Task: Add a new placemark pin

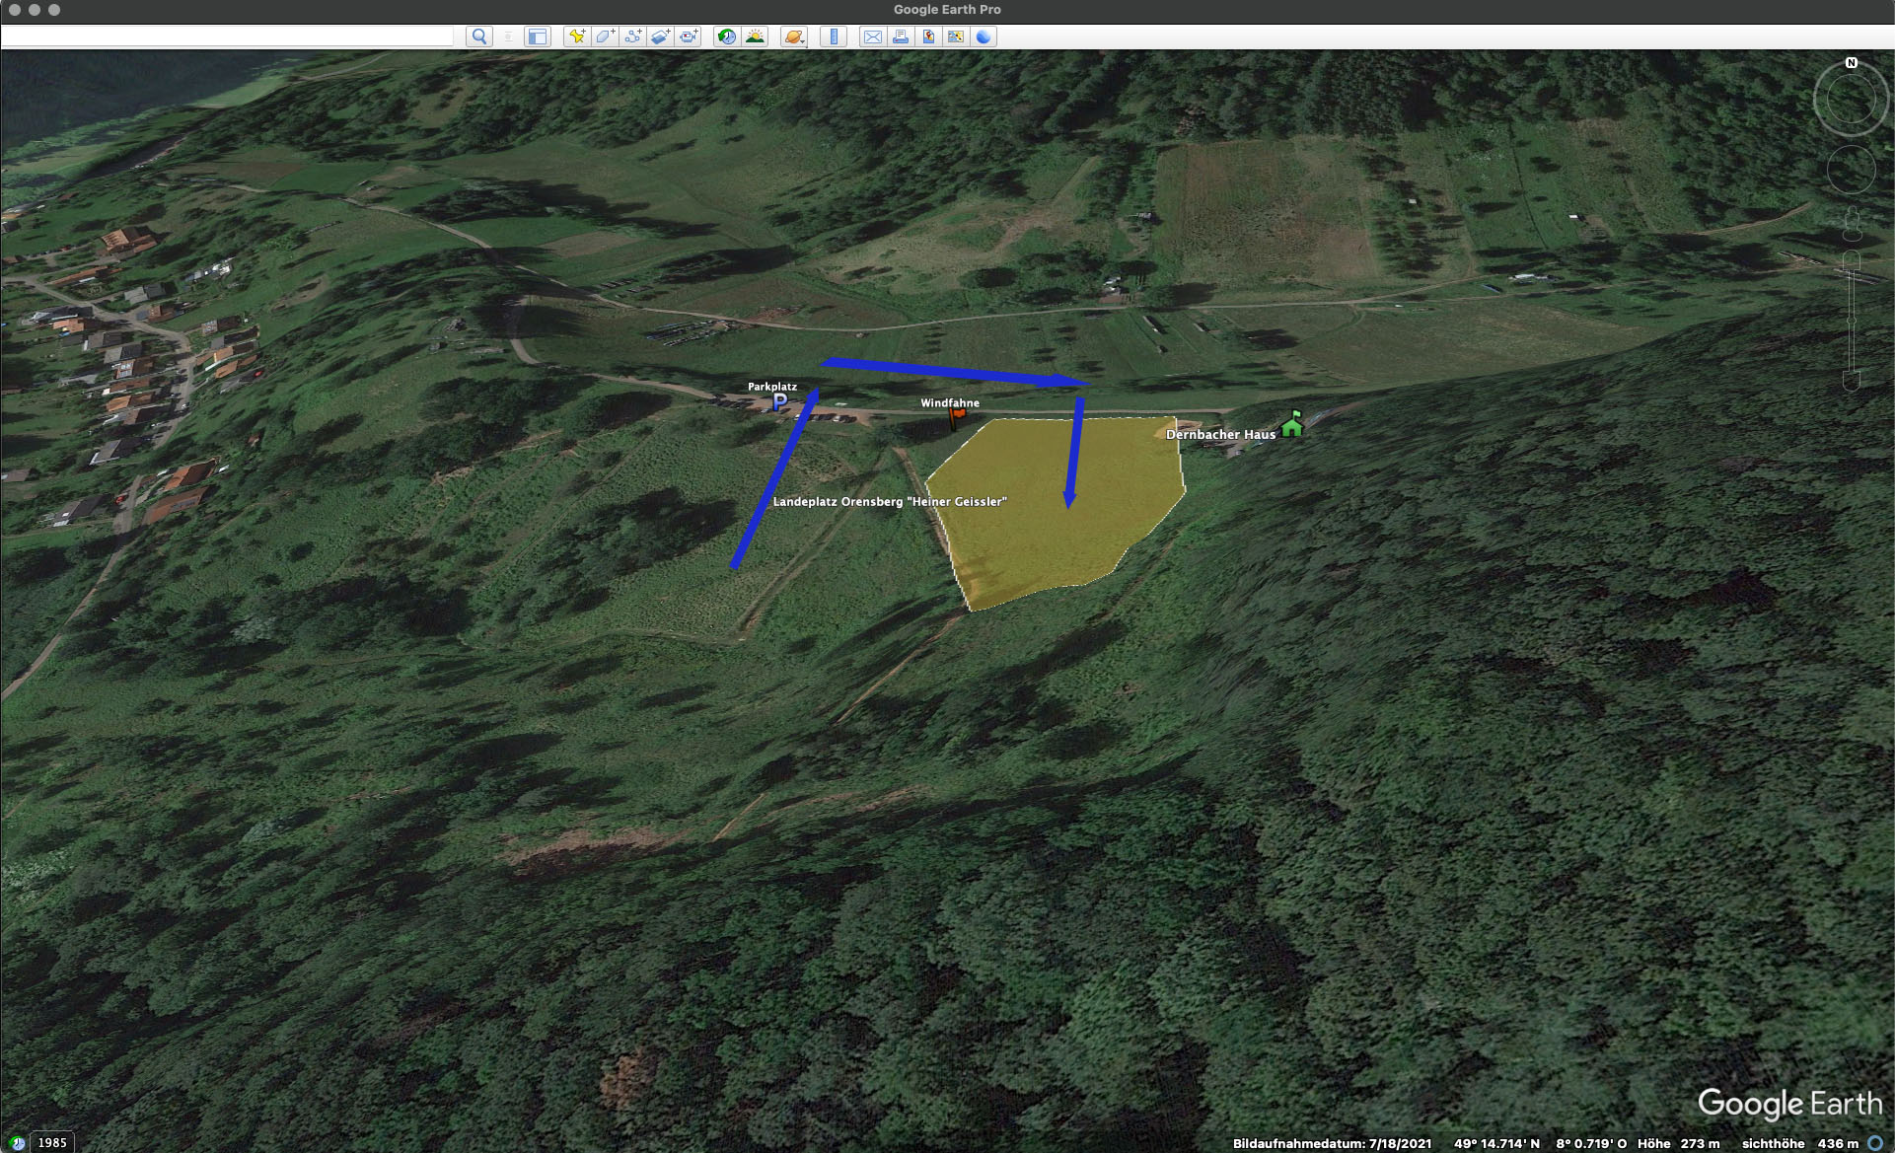Action: (x=577, y=36)
